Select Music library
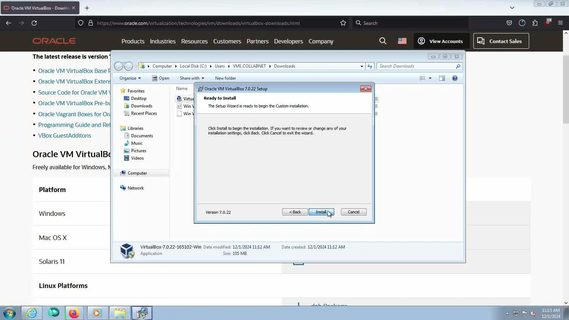The image size is (569, 320). coord(137,143)
